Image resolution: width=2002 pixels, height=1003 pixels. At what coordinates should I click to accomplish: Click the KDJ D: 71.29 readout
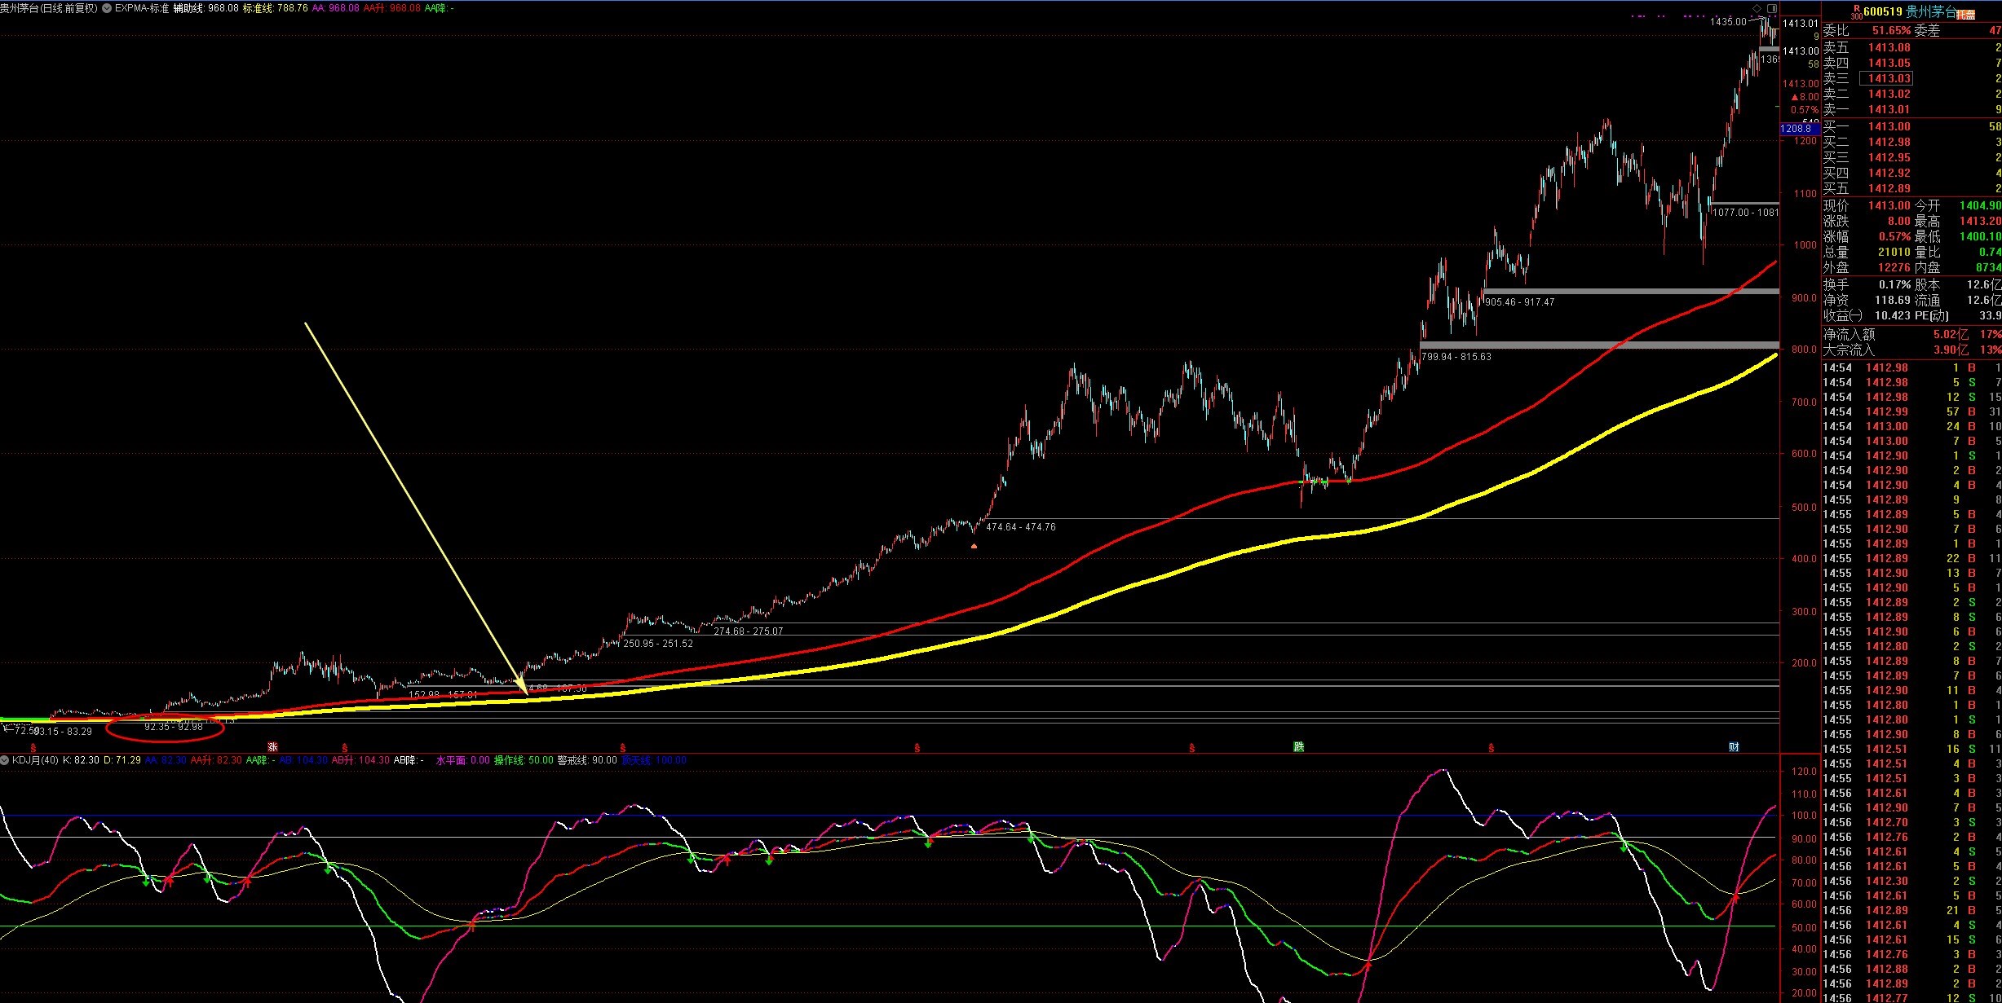click(x=122, y=760)
